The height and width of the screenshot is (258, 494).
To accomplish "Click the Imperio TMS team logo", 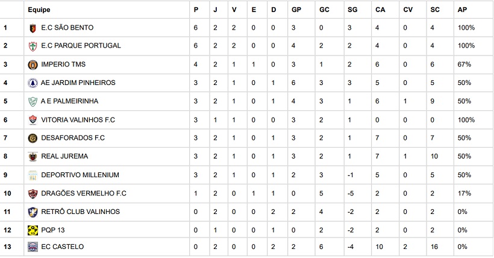I will tap(33, 64).
